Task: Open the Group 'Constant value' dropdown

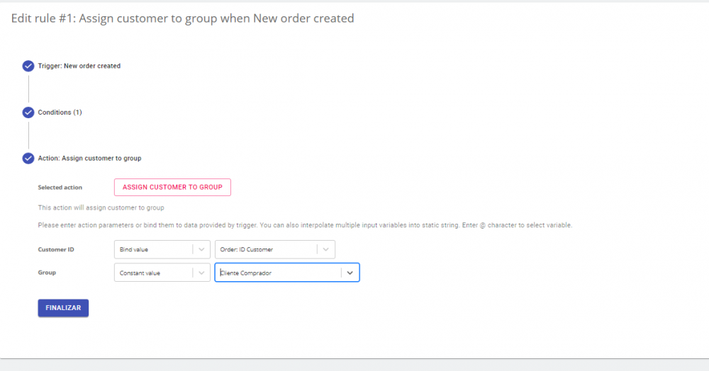Action: (153, 273)
